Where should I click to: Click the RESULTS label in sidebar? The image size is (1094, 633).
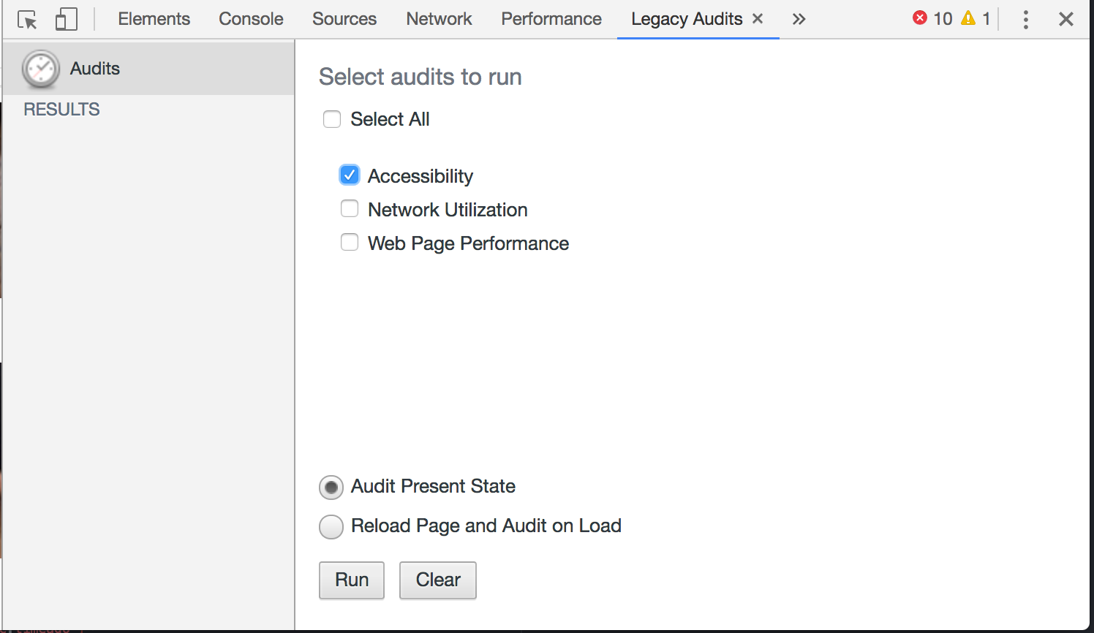click(x=61, y=110)
